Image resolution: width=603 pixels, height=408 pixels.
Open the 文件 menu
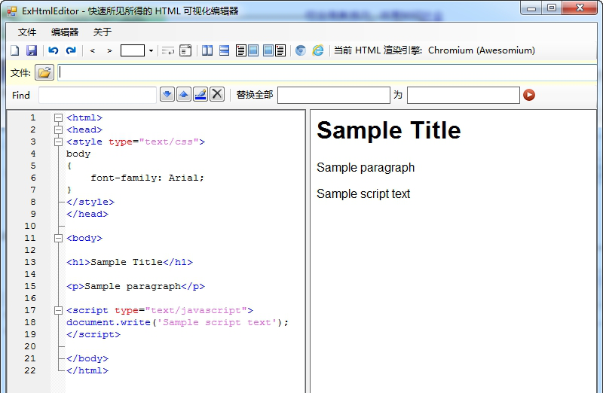pyautogui.click(x=27, y=32)
